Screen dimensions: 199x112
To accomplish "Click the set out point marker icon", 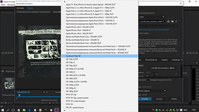I will [x=47, y=92].
